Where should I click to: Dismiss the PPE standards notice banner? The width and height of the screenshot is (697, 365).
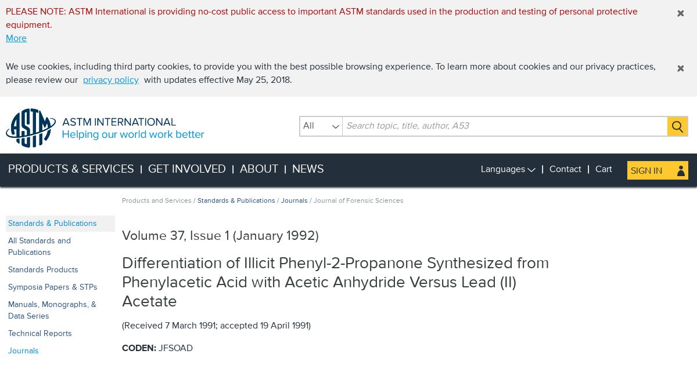(x=681, y=13)
